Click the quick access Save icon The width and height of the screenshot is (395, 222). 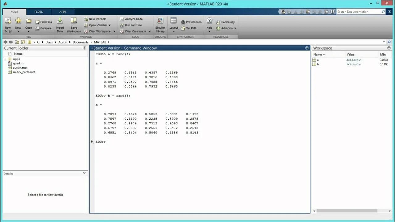(289, 12)
